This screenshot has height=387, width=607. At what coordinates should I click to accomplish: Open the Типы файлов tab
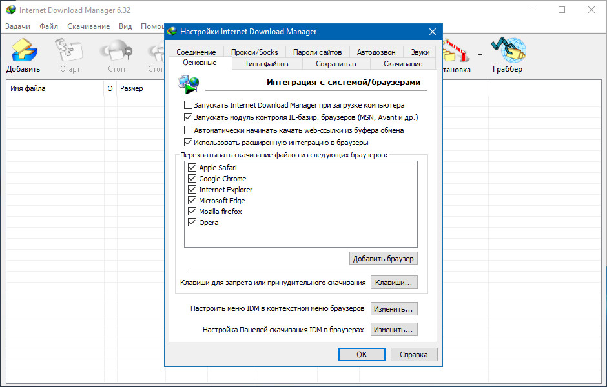[x=266, y=64]
